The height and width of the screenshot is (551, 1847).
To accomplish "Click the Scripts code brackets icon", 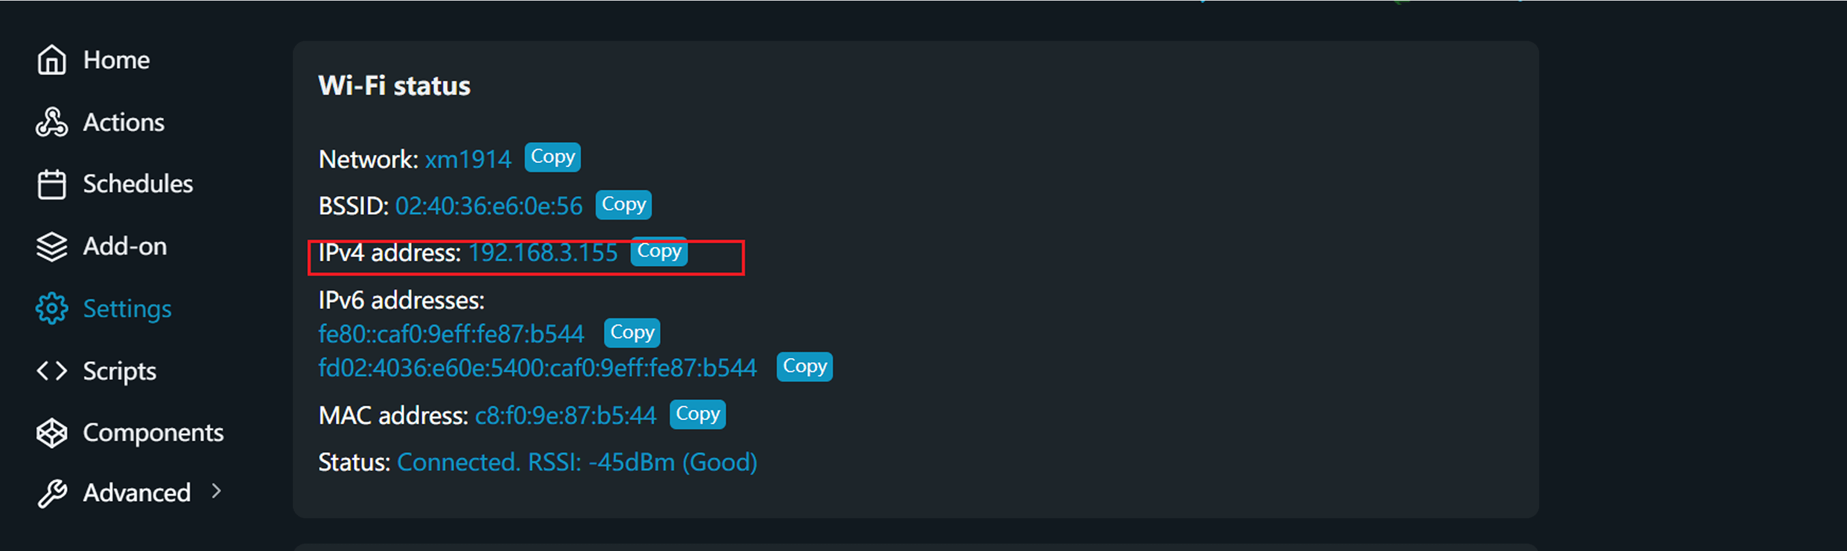I will coord(52,371).
